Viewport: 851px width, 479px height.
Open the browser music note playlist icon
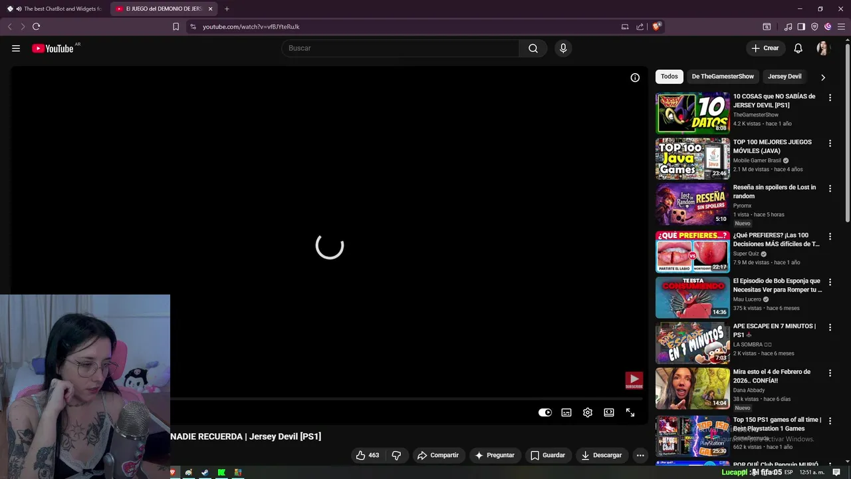coord(788,27)
